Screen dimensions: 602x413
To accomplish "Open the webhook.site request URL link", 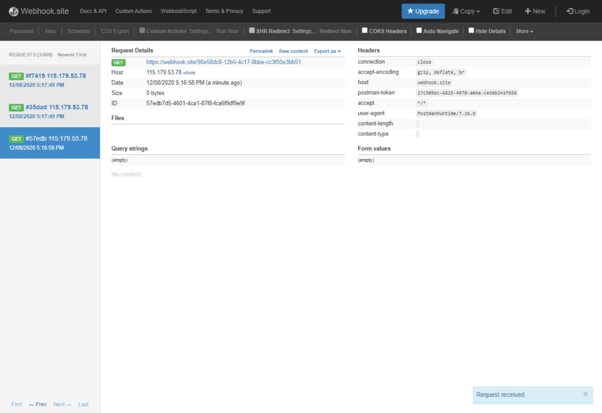I will pyautogui.click(x=223, y=62).
